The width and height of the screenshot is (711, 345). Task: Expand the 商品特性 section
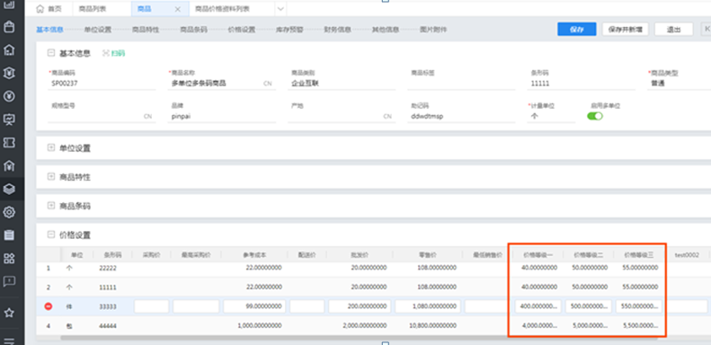(50, 177)
